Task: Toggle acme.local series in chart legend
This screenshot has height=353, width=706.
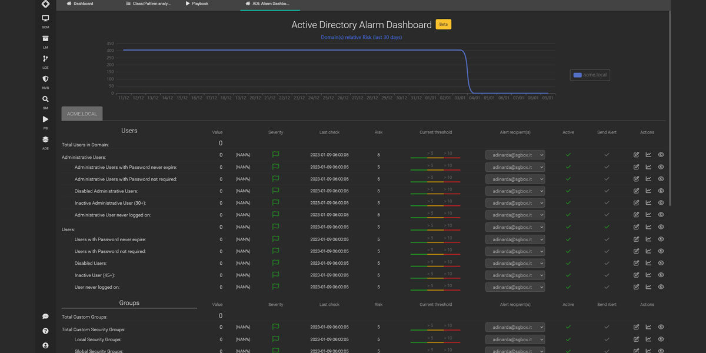Action: pyautogui.click(x=590, y=75)
